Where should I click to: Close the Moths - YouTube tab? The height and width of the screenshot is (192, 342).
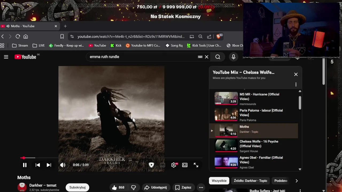(56, 26)
